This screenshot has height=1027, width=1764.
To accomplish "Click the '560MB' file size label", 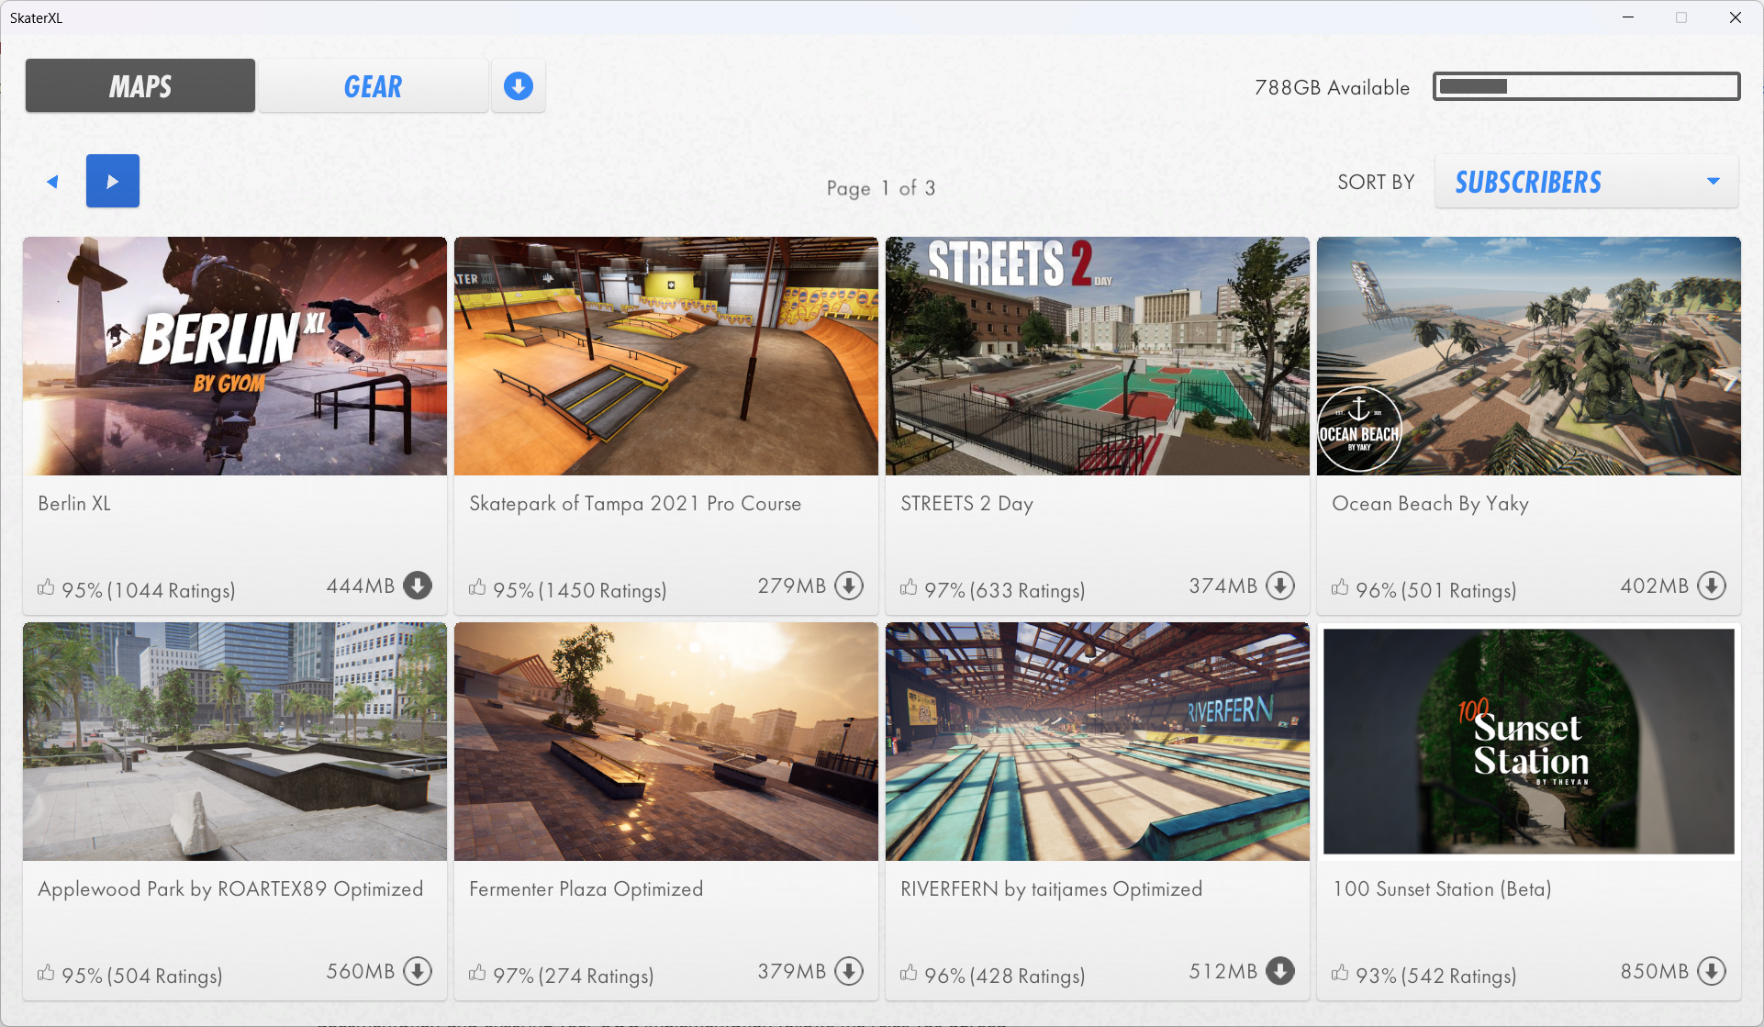I will (x=361, y=971).
